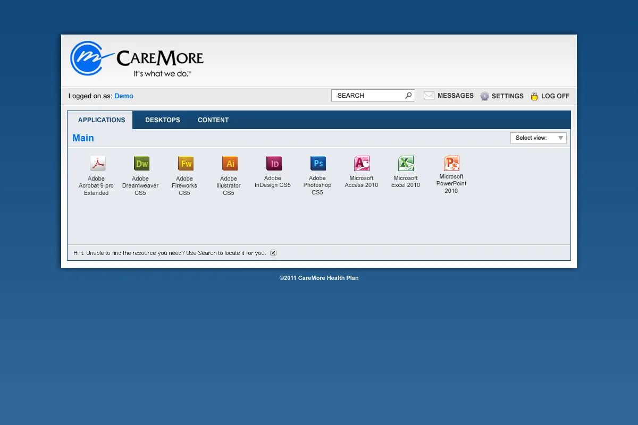Click the Microsoft PowerPoint 2010 label
The image size is (638, 425).
click(x=451, y=184)
